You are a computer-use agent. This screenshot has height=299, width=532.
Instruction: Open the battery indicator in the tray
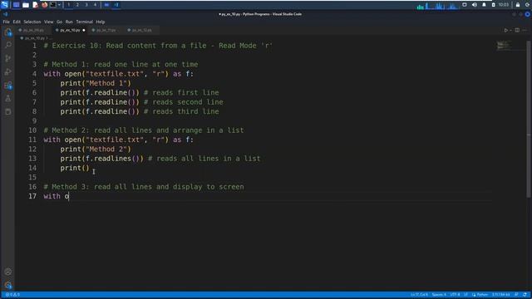(x=493, y=5)
